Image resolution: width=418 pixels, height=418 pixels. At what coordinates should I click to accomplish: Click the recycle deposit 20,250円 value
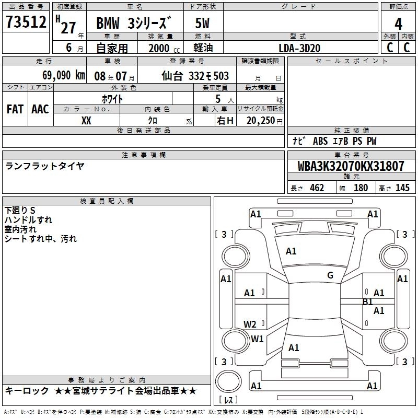click(264, 121)
